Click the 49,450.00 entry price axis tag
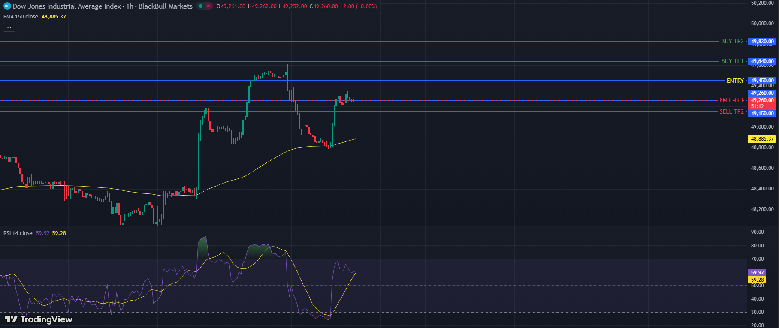Viewport: 779px width, 328px height. (x=762, y=81)
